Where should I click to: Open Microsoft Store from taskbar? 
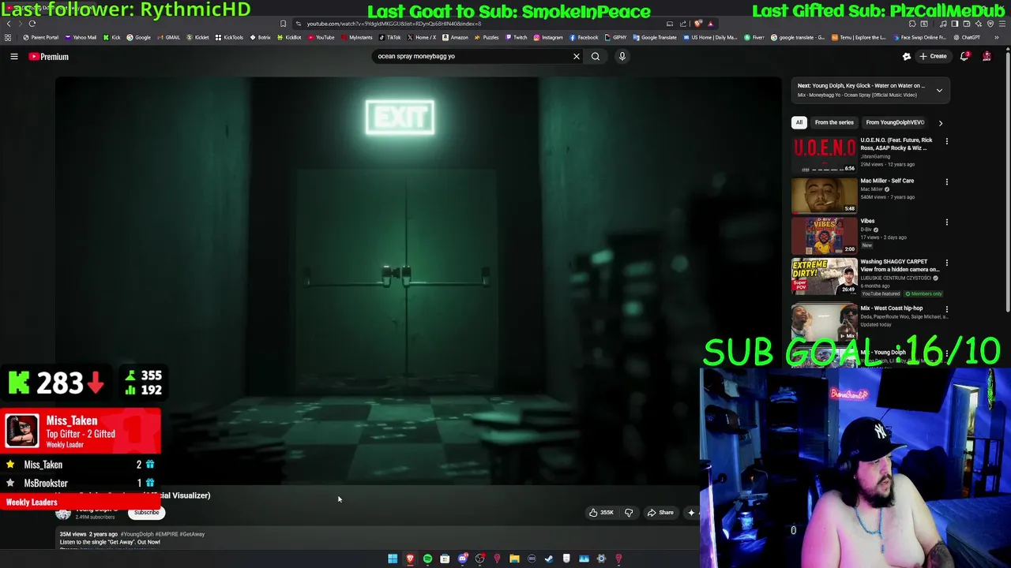tap(445, 559)
